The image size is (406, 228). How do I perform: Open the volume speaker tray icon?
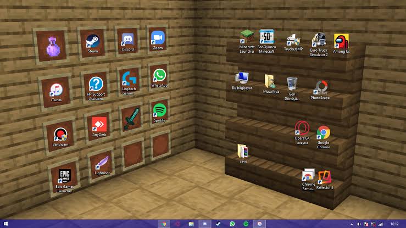pyautogui.click(x=359, y=224)
